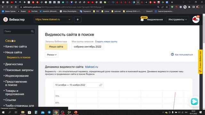Go to browser home page

pos(16,7)
